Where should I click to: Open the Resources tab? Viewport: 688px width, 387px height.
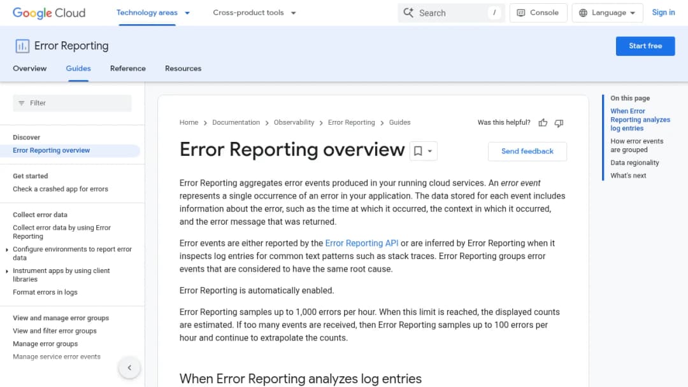[x=183, y=68]
